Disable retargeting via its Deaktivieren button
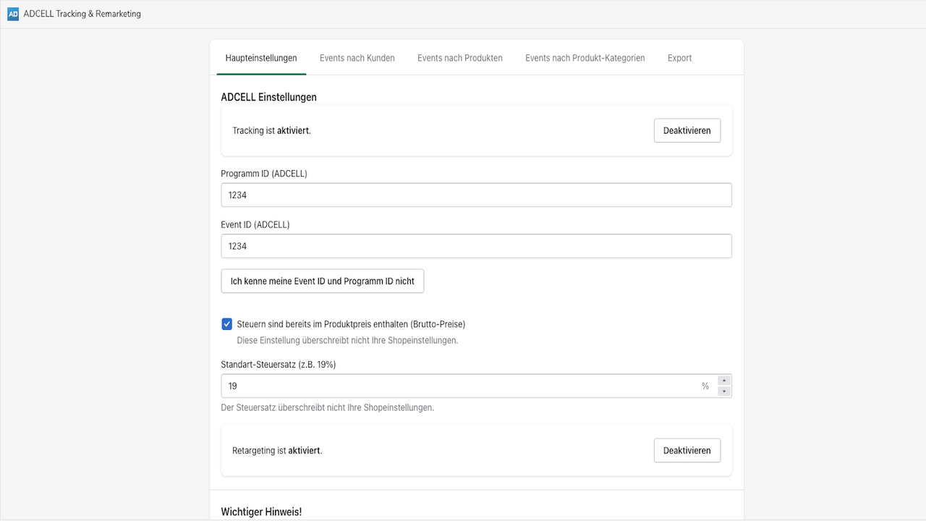The height and width of the screenshot is (521, 926). (687, 450)
